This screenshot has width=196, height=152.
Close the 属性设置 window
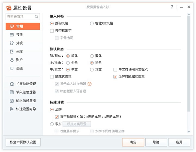189,7
